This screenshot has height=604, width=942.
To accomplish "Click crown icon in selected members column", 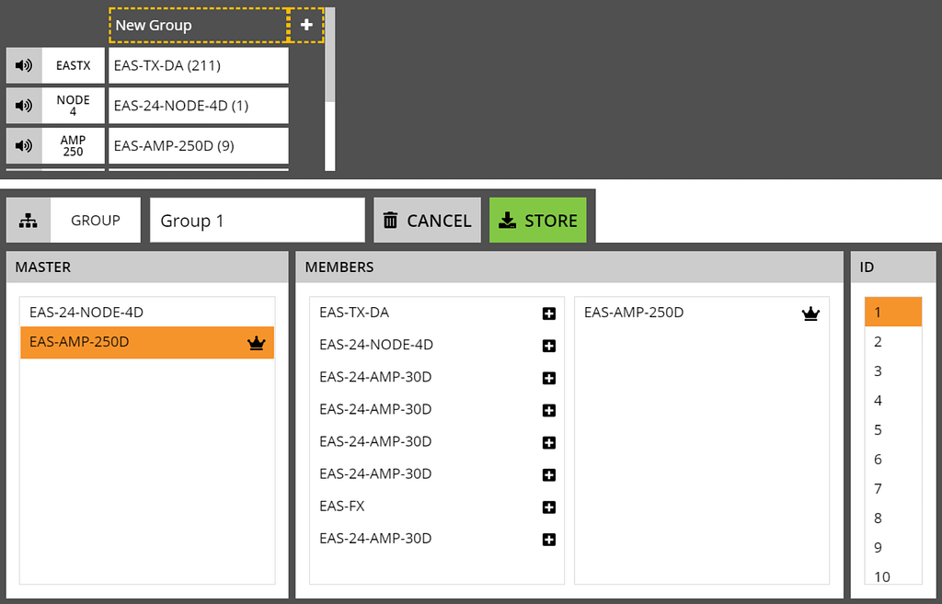I will click(x=811, y=313).
